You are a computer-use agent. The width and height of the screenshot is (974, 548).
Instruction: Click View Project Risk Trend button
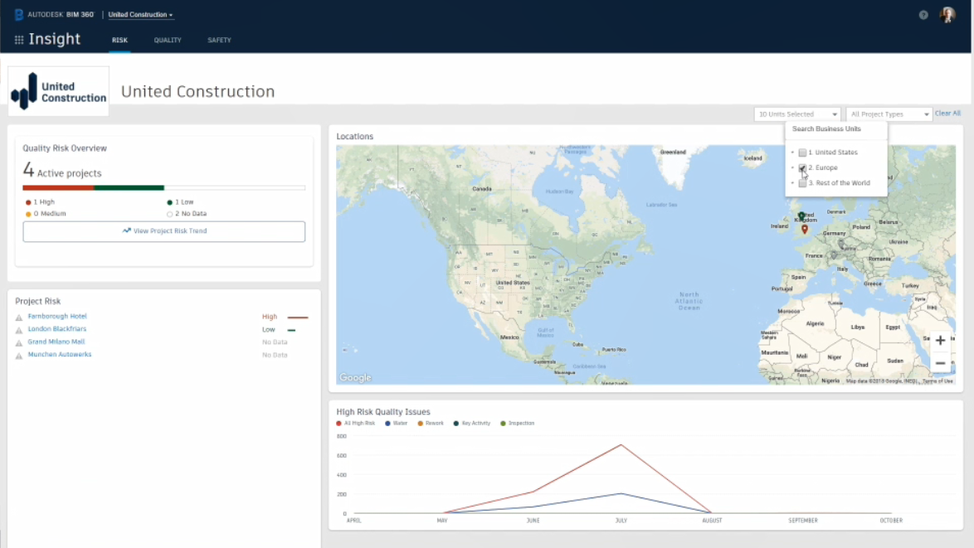163,231
